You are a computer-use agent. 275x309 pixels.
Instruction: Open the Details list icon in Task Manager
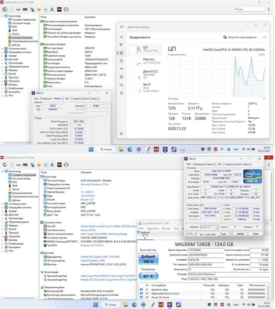tap(121, 85)
